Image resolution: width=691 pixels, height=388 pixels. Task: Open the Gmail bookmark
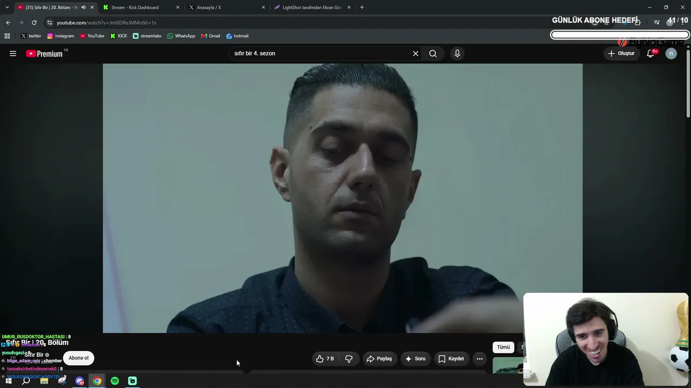click(x=211, y=36)
